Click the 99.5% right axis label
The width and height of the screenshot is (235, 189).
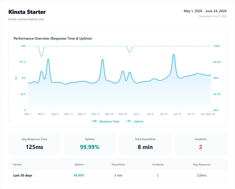coord(217,62)
